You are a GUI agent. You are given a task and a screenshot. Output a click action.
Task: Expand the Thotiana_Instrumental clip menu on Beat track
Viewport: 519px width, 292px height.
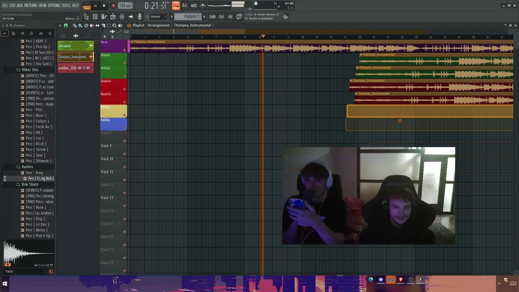pos(132,42)
